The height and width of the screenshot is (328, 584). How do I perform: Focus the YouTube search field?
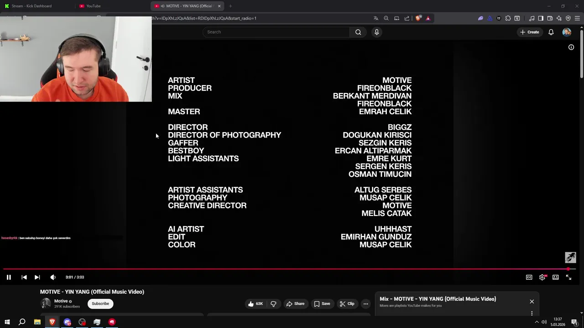276,32
